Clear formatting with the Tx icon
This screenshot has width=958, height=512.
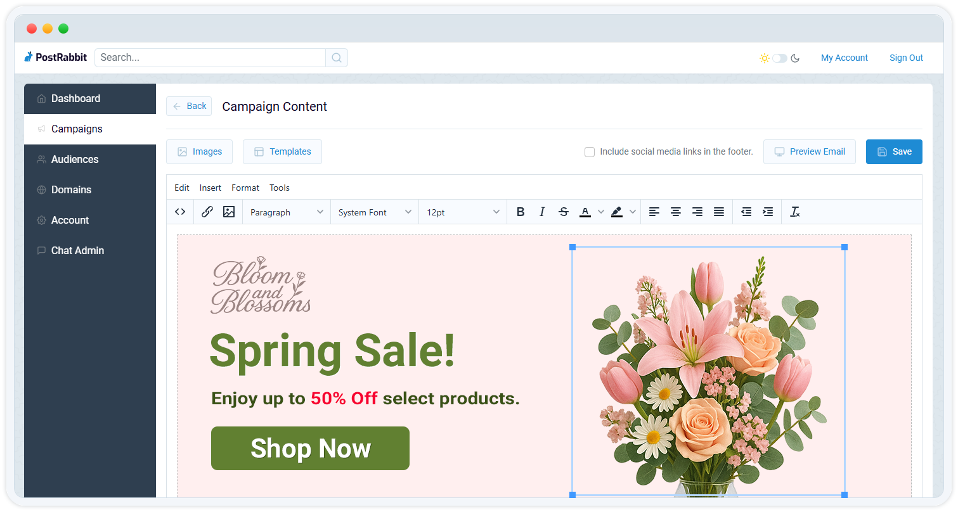(795, 212)
